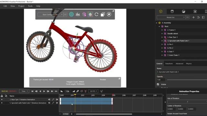Click the key icon on Sprocket animation row
The height and width of the screenshot is (116, 207).
coord(53,103)
